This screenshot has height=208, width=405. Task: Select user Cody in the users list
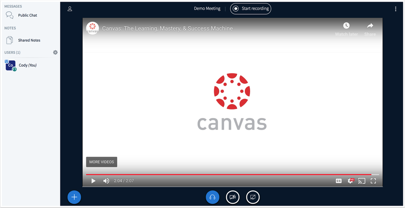27,65
